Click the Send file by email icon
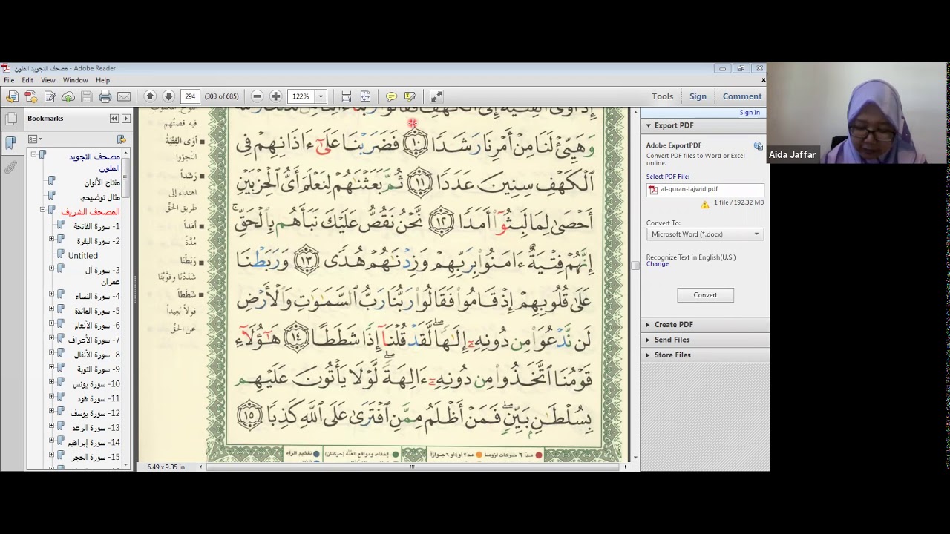Image resolution: width=950 pixels, height=534 pixels. (124, 96)
